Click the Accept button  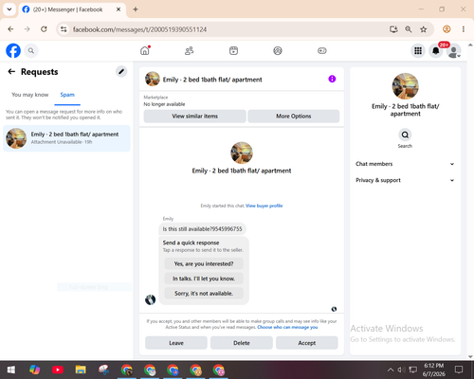tap(307, 343)
